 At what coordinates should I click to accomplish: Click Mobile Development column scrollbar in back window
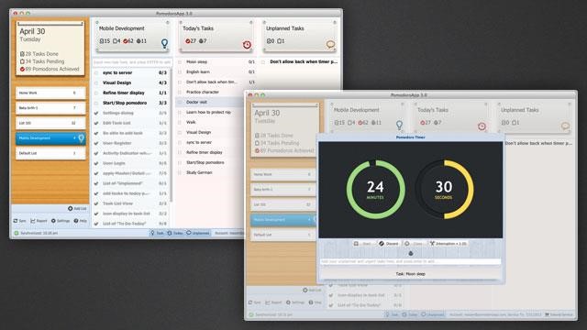click(x=172, y=135)
